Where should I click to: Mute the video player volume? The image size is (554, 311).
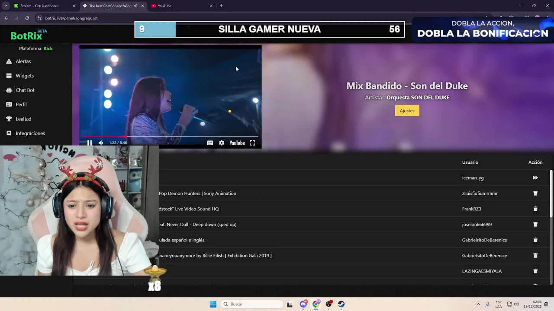(101, 143)
